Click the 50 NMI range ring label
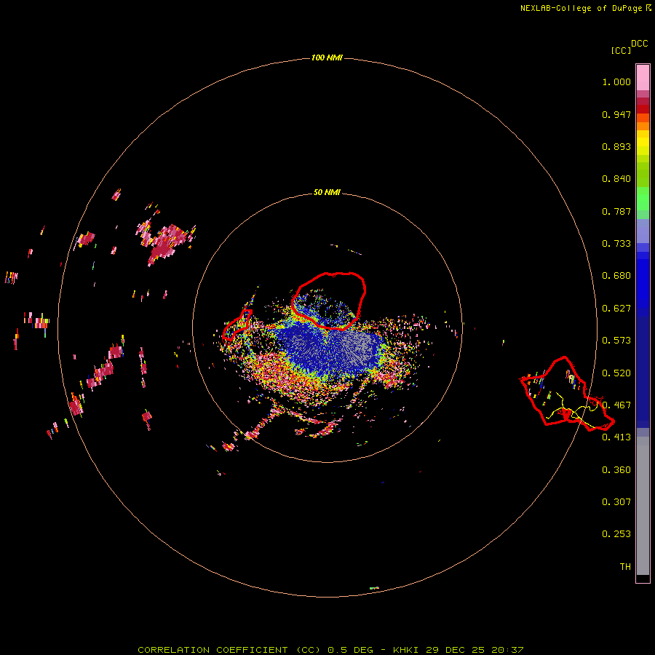This screenshot has width=655, height=655. [327, 192]
